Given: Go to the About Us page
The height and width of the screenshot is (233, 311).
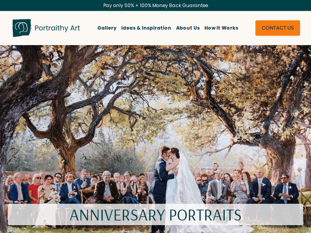Looking at the screenshot, I should (188, 28).
